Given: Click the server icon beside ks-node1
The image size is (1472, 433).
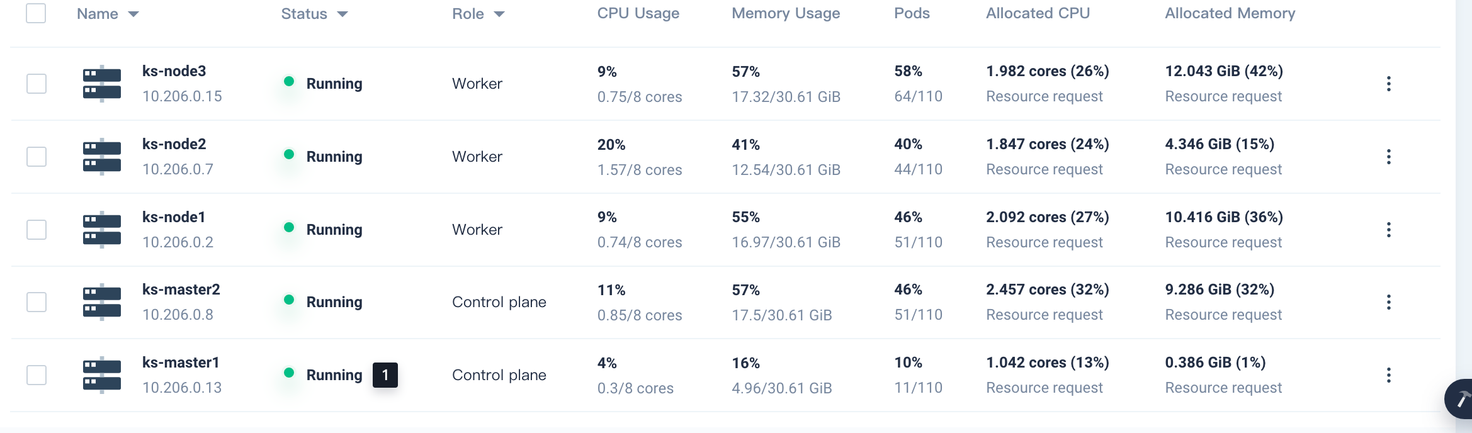Looking at the screenshot, I should coord(102,229).
